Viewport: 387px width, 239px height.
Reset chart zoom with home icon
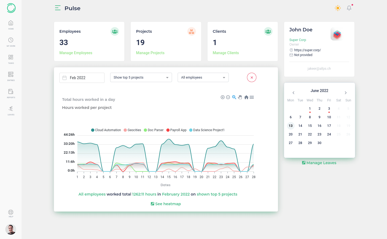tap(246, 97)
